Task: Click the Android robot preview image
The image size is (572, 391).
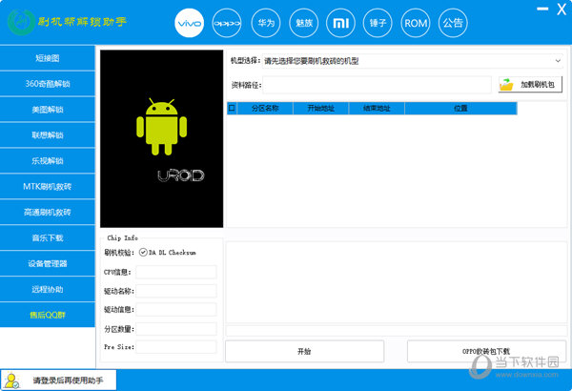Action: (162, 138)
